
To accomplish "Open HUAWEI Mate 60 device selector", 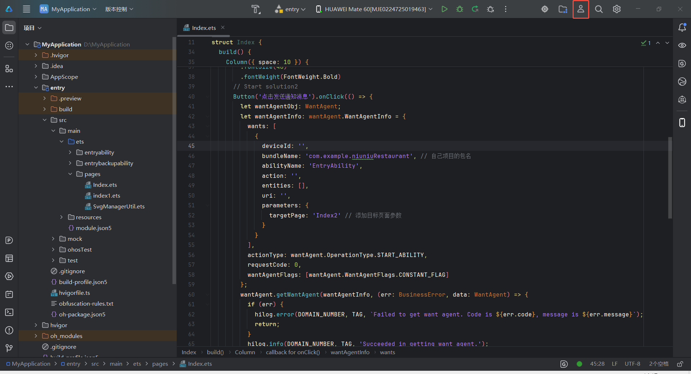I will (x=374, y=9).
